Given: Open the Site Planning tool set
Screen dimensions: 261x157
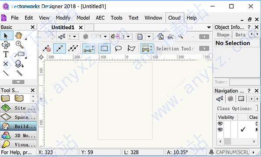Looking at the screenshot, I should click(x=18, y=108).
